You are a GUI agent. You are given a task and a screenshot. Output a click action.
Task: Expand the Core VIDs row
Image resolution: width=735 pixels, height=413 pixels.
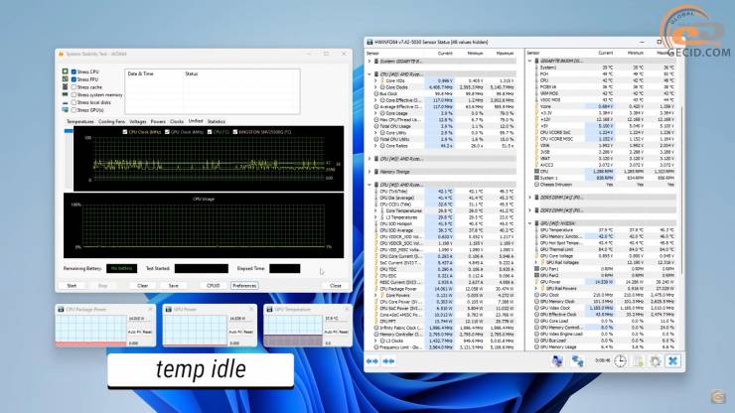[x=375, y=80]
